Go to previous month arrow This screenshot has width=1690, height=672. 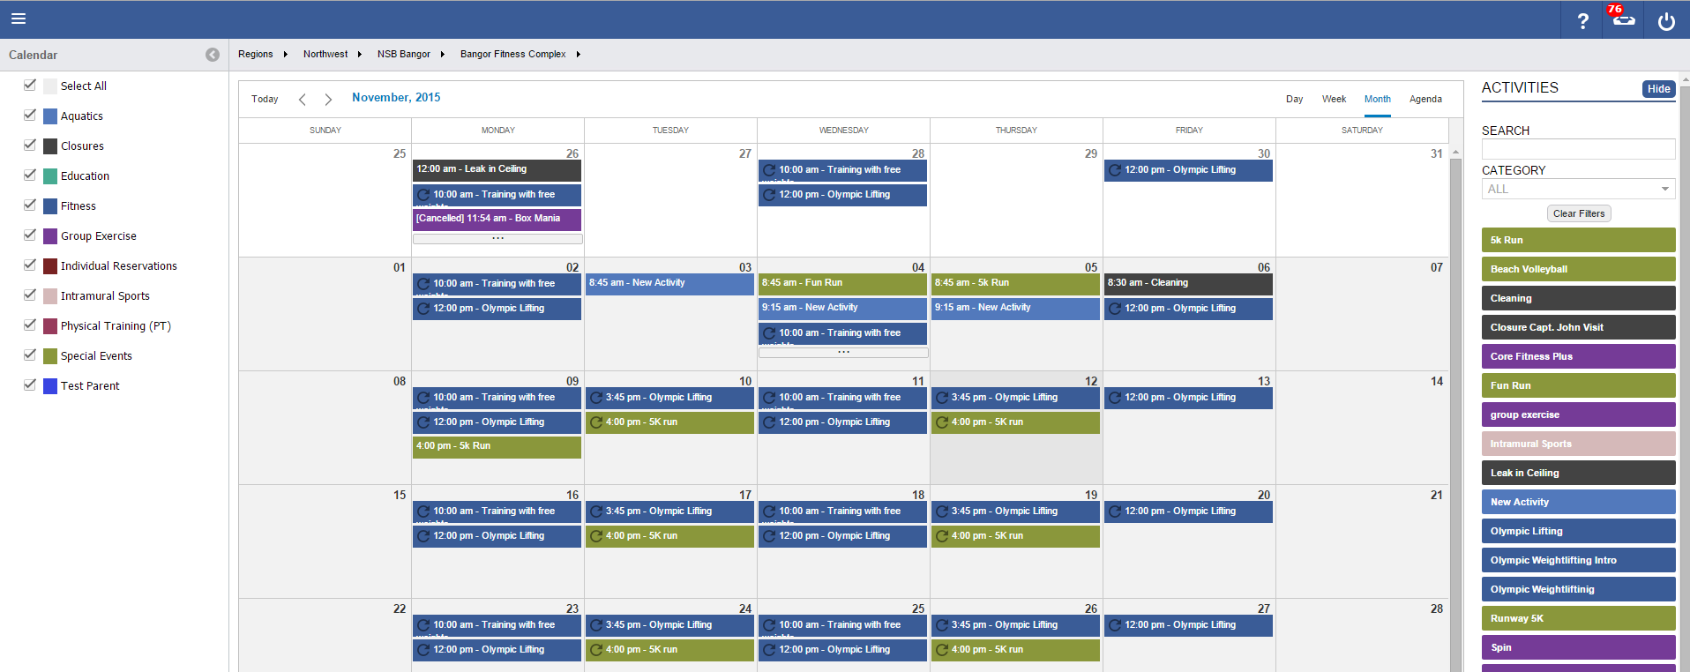[x=303, y=100]
